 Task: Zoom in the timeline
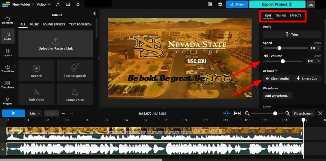tap(287, 113)
